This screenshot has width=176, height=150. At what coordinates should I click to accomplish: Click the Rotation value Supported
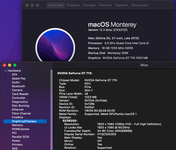tap(105, 148)
